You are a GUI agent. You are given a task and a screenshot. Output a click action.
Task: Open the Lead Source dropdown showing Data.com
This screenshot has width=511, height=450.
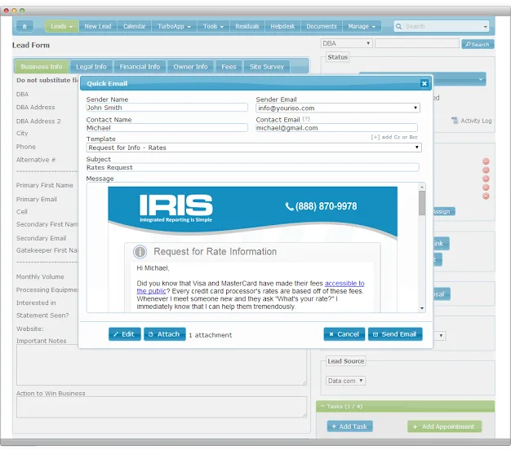click(x=346, y=381)
